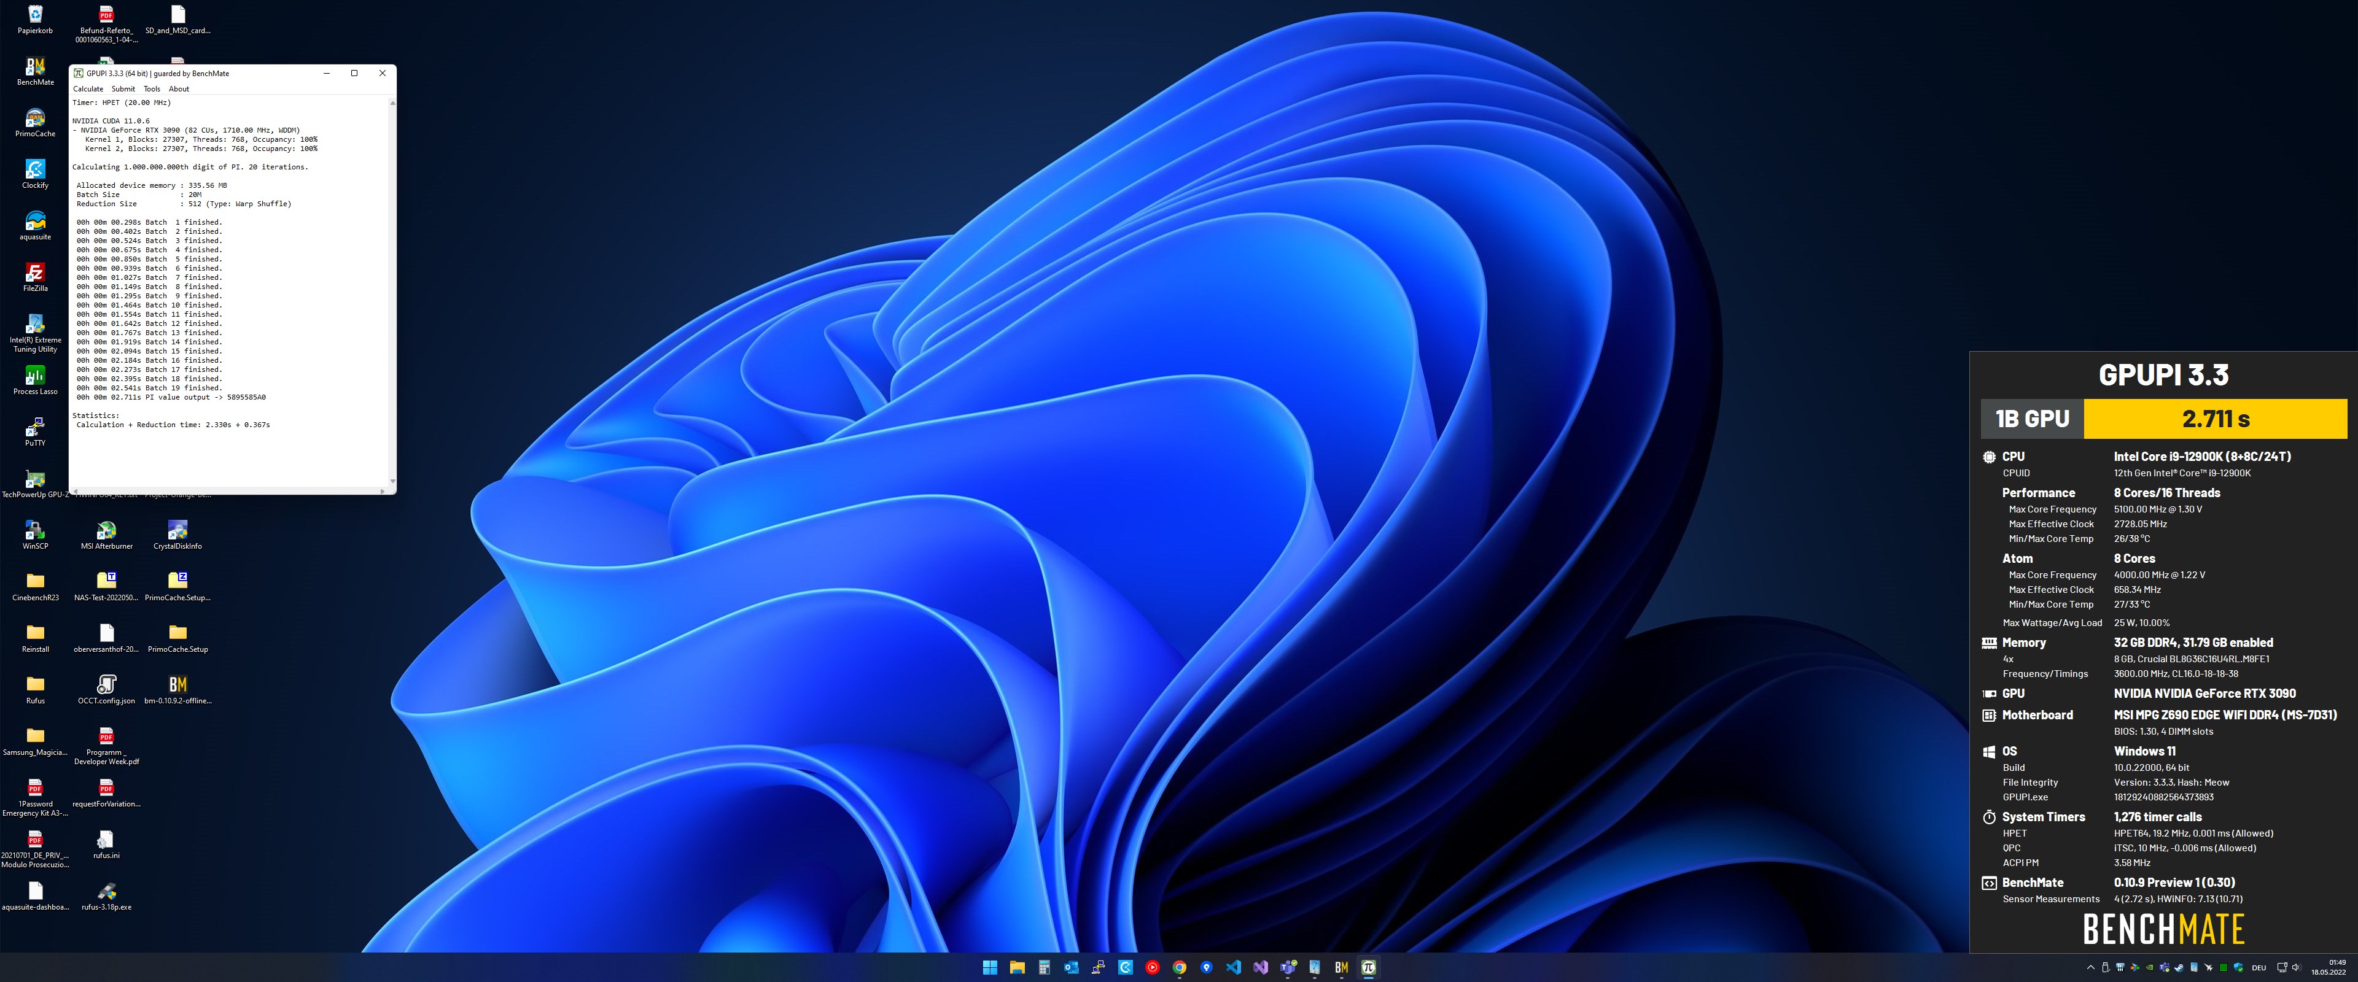This screenshot has width=2358, height=982.
Task: Select the Process Lasso desktop icon
Action: coord(35,381)
